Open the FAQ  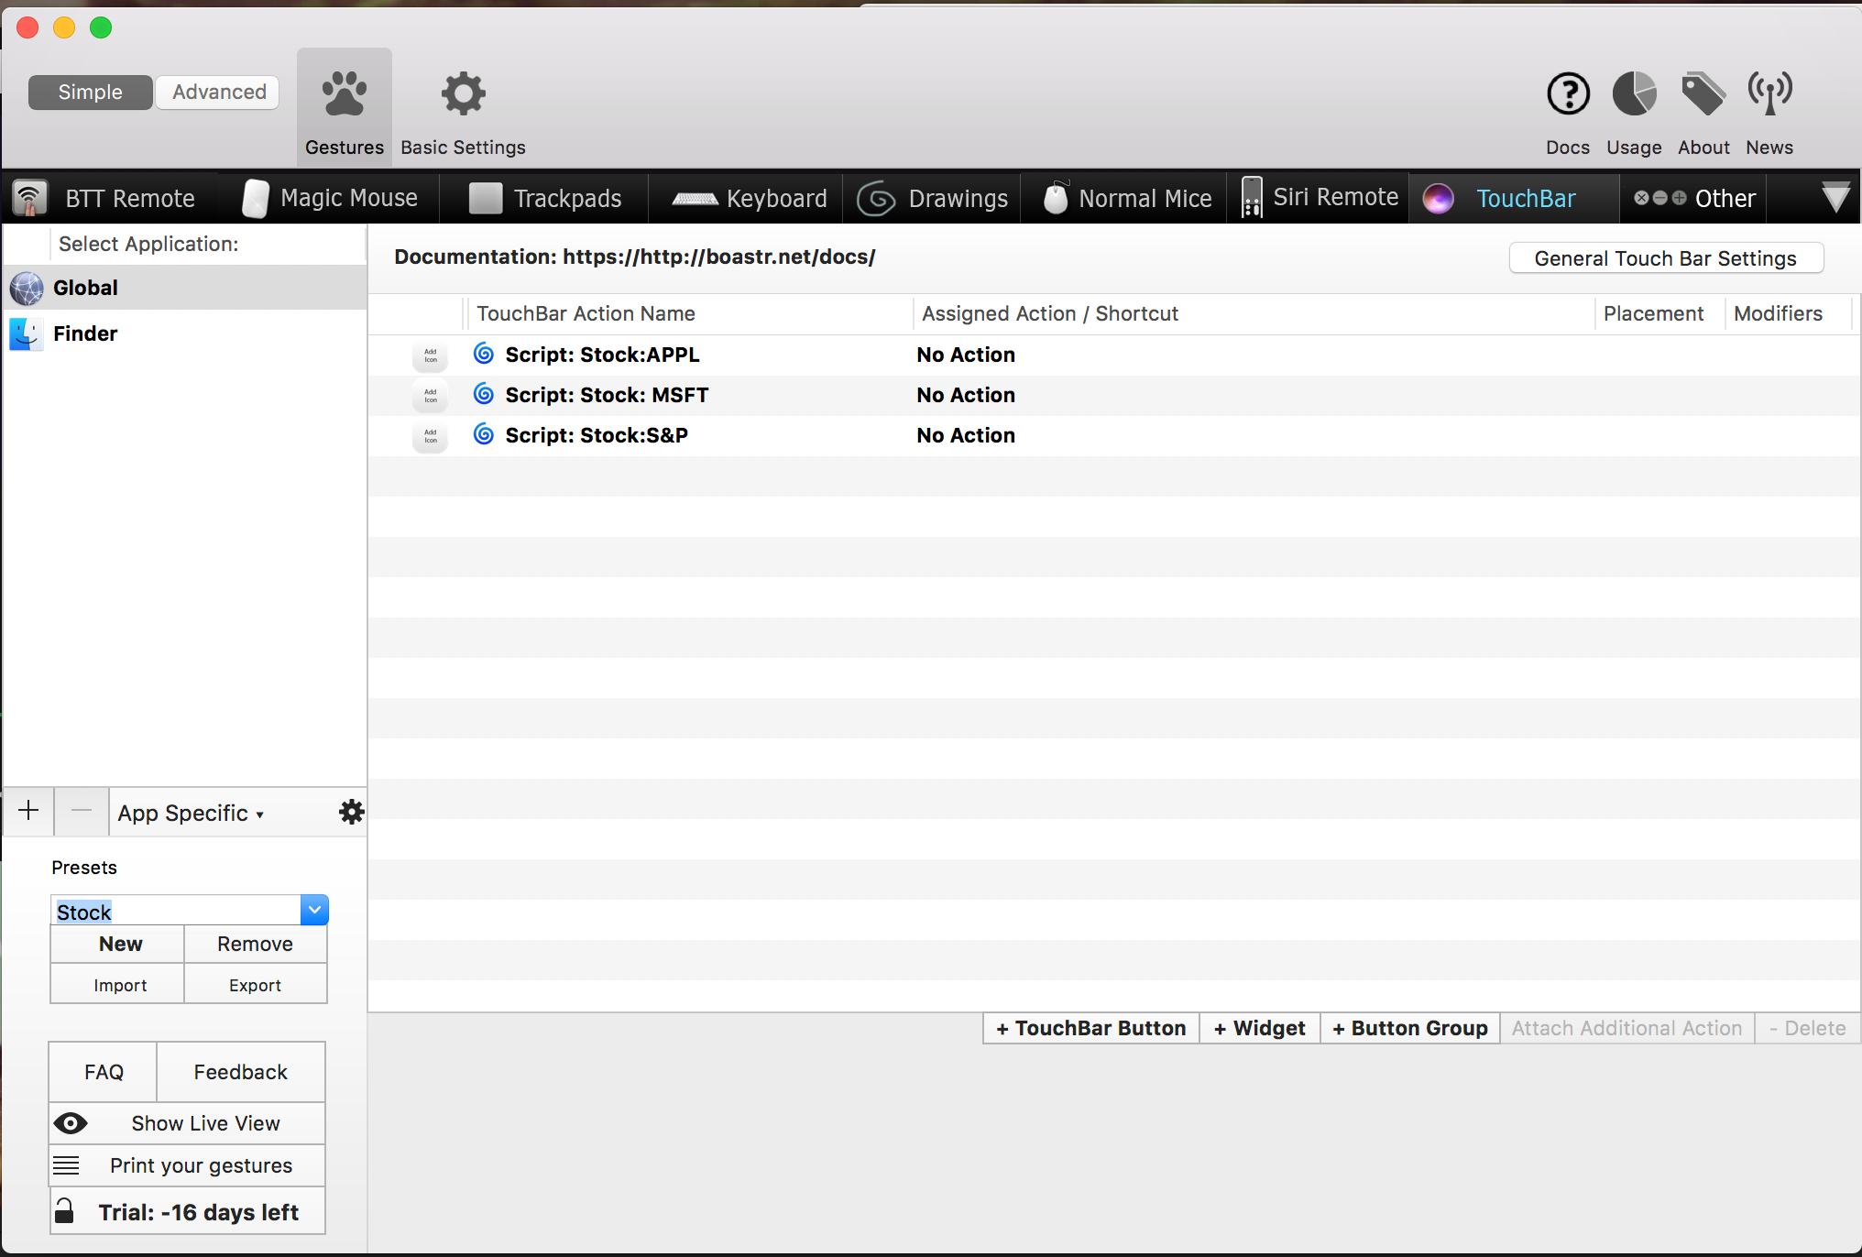click(104, 1072)
